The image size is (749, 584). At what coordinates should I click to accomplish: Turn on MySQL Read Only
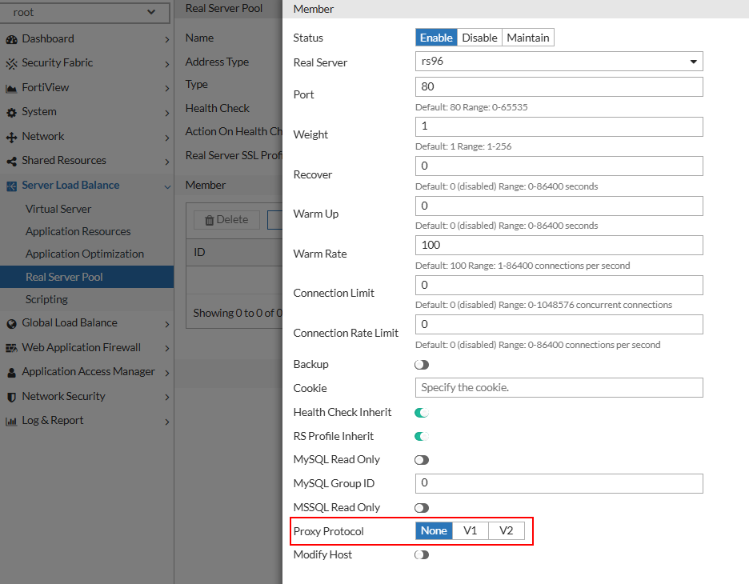(422, 459)
